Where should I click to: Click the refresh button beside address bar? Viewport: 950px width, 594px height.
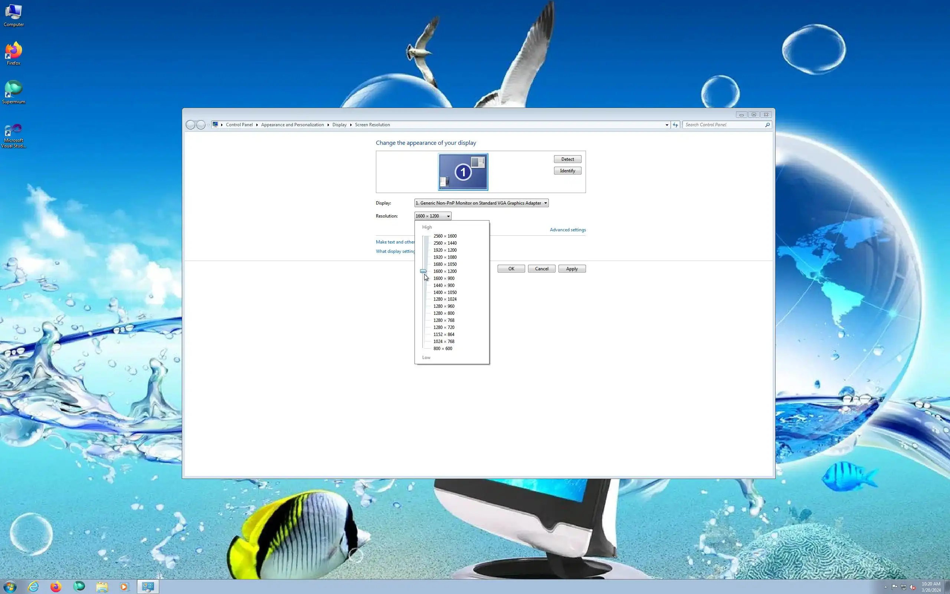pyautogui.click(x=675, y=124)
